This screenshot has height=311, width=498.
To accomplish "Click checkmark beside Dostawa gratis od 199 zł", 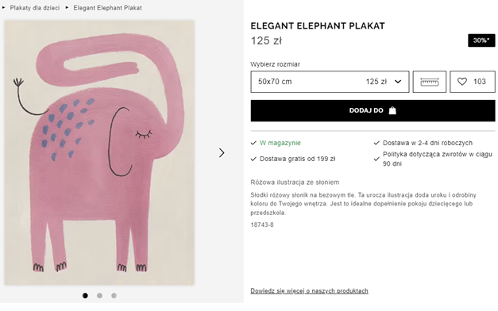I will click(253, 159).
